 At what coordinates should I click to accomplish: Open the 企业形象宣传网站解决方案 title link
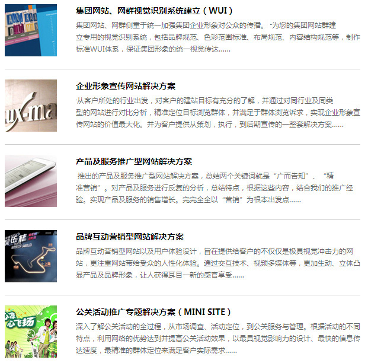(x=126, y=86)
